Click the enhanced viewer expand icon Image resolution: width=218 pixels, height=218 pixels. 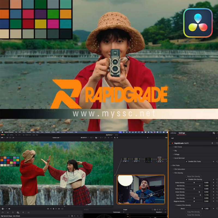[108, 138]
